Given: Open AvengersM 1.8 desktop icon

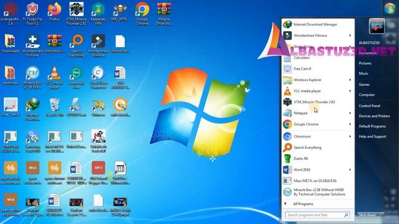Looking at the screenshot, I should (11, 13).
